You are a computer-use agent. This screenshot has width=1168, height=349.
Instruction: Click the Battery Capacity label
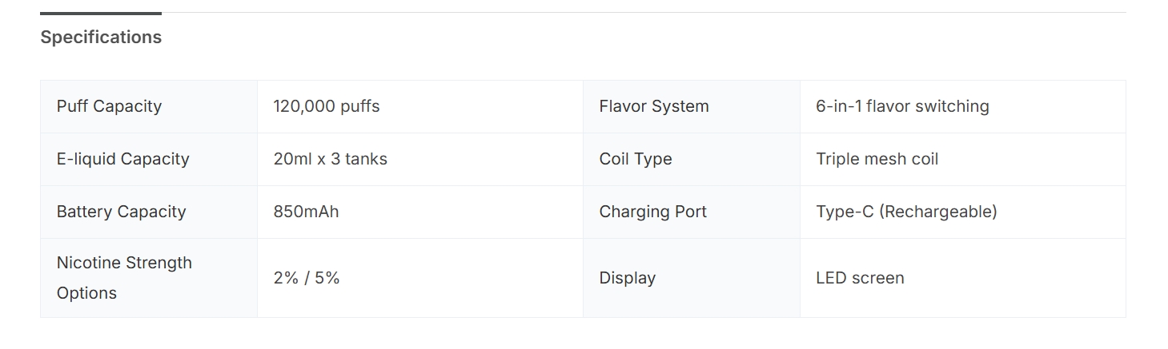(121, 212)
